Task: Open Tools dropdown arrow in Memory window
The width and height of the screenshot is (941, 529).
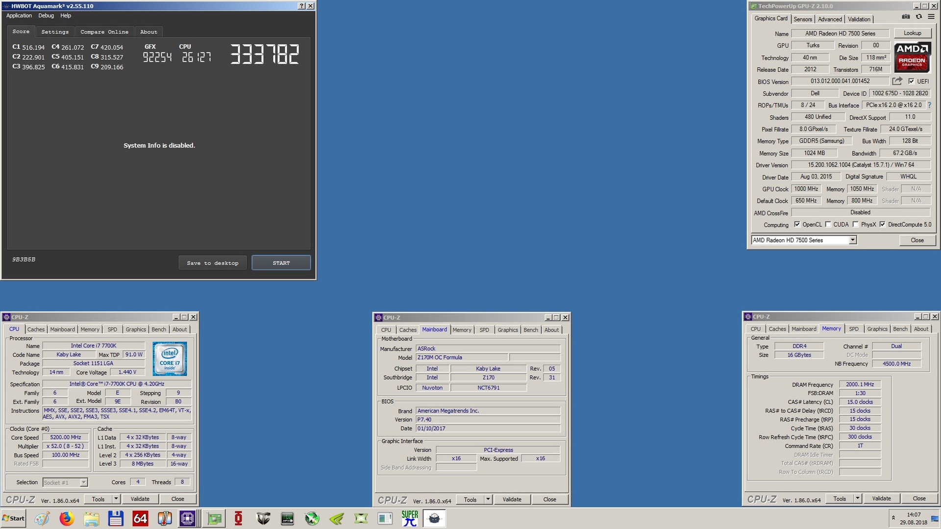Action: click(858, 499)
